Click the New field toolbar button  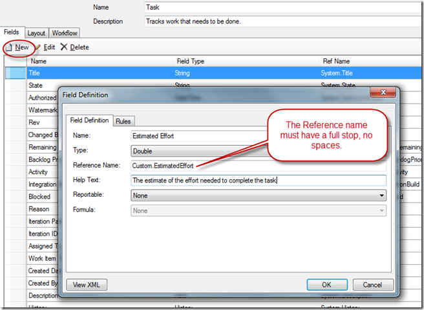click(x=18, y=47)
